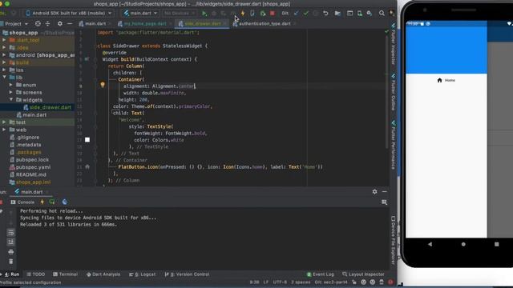
Task: Expand the screens folder
Action: click(x=10, y=93)
